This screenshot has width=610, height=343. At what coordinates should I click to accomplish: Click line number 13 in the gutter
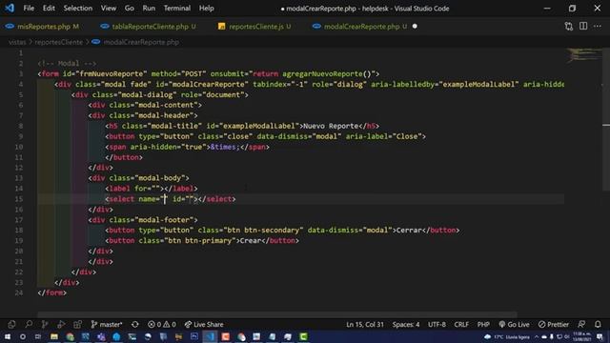[19, 178]
